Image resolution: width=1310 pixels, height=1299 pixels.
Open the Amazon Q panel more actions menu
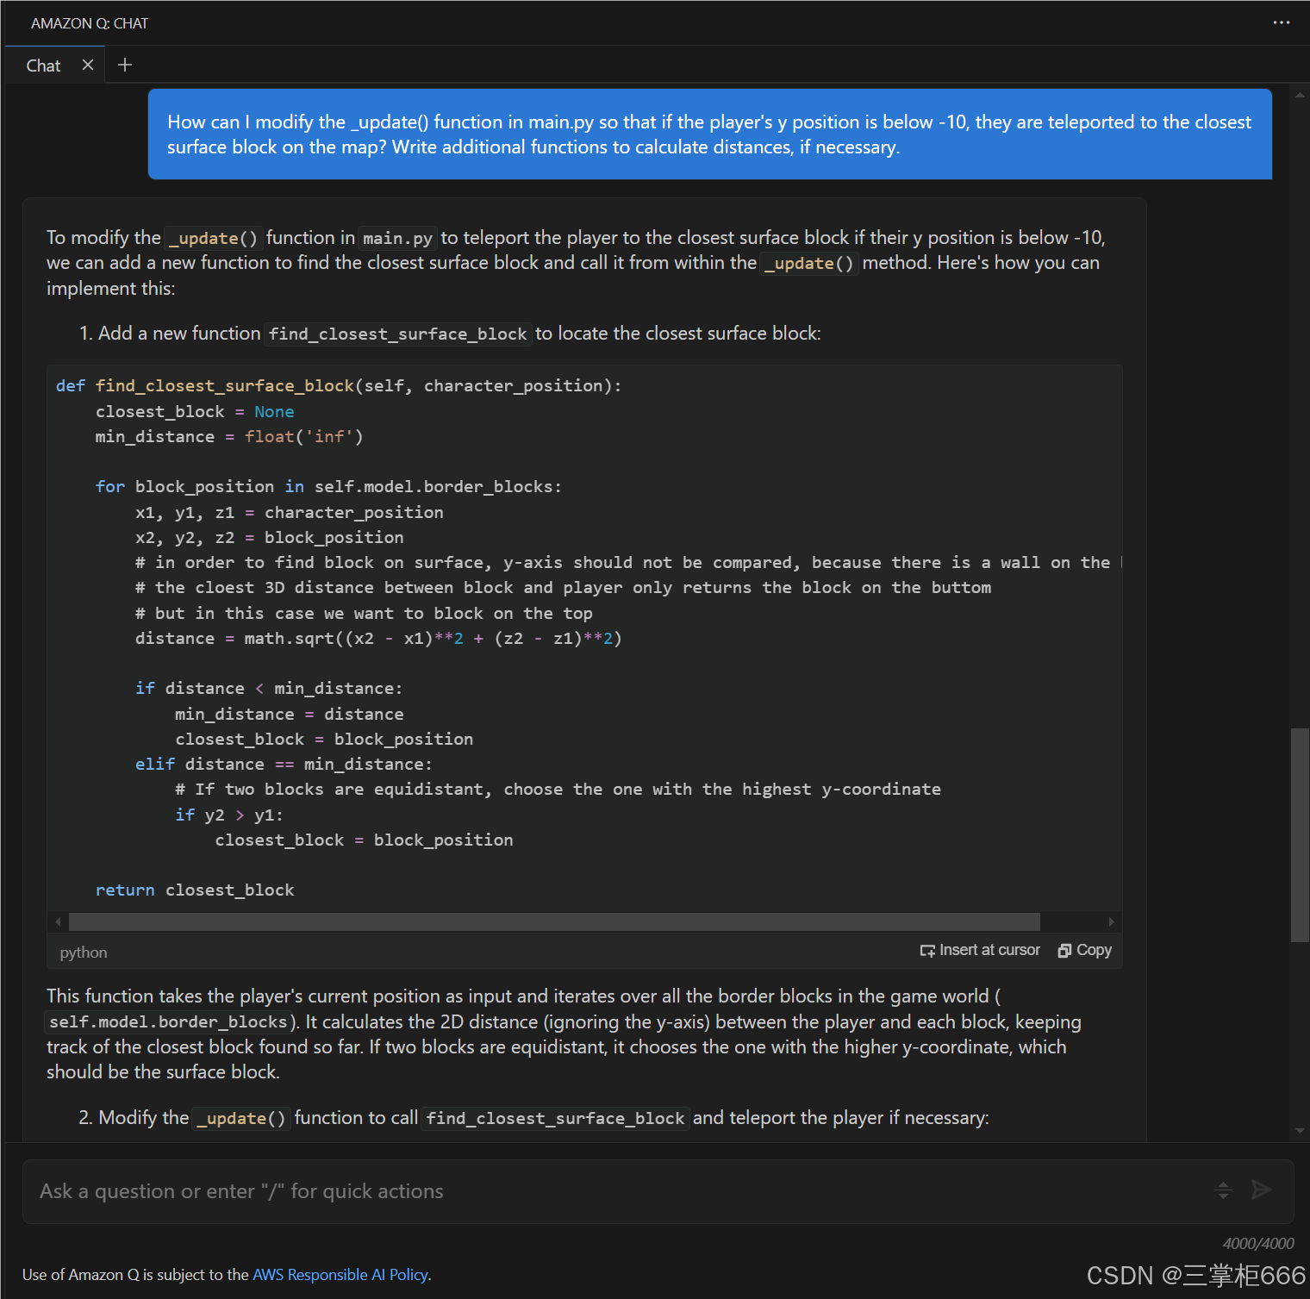1282,22
